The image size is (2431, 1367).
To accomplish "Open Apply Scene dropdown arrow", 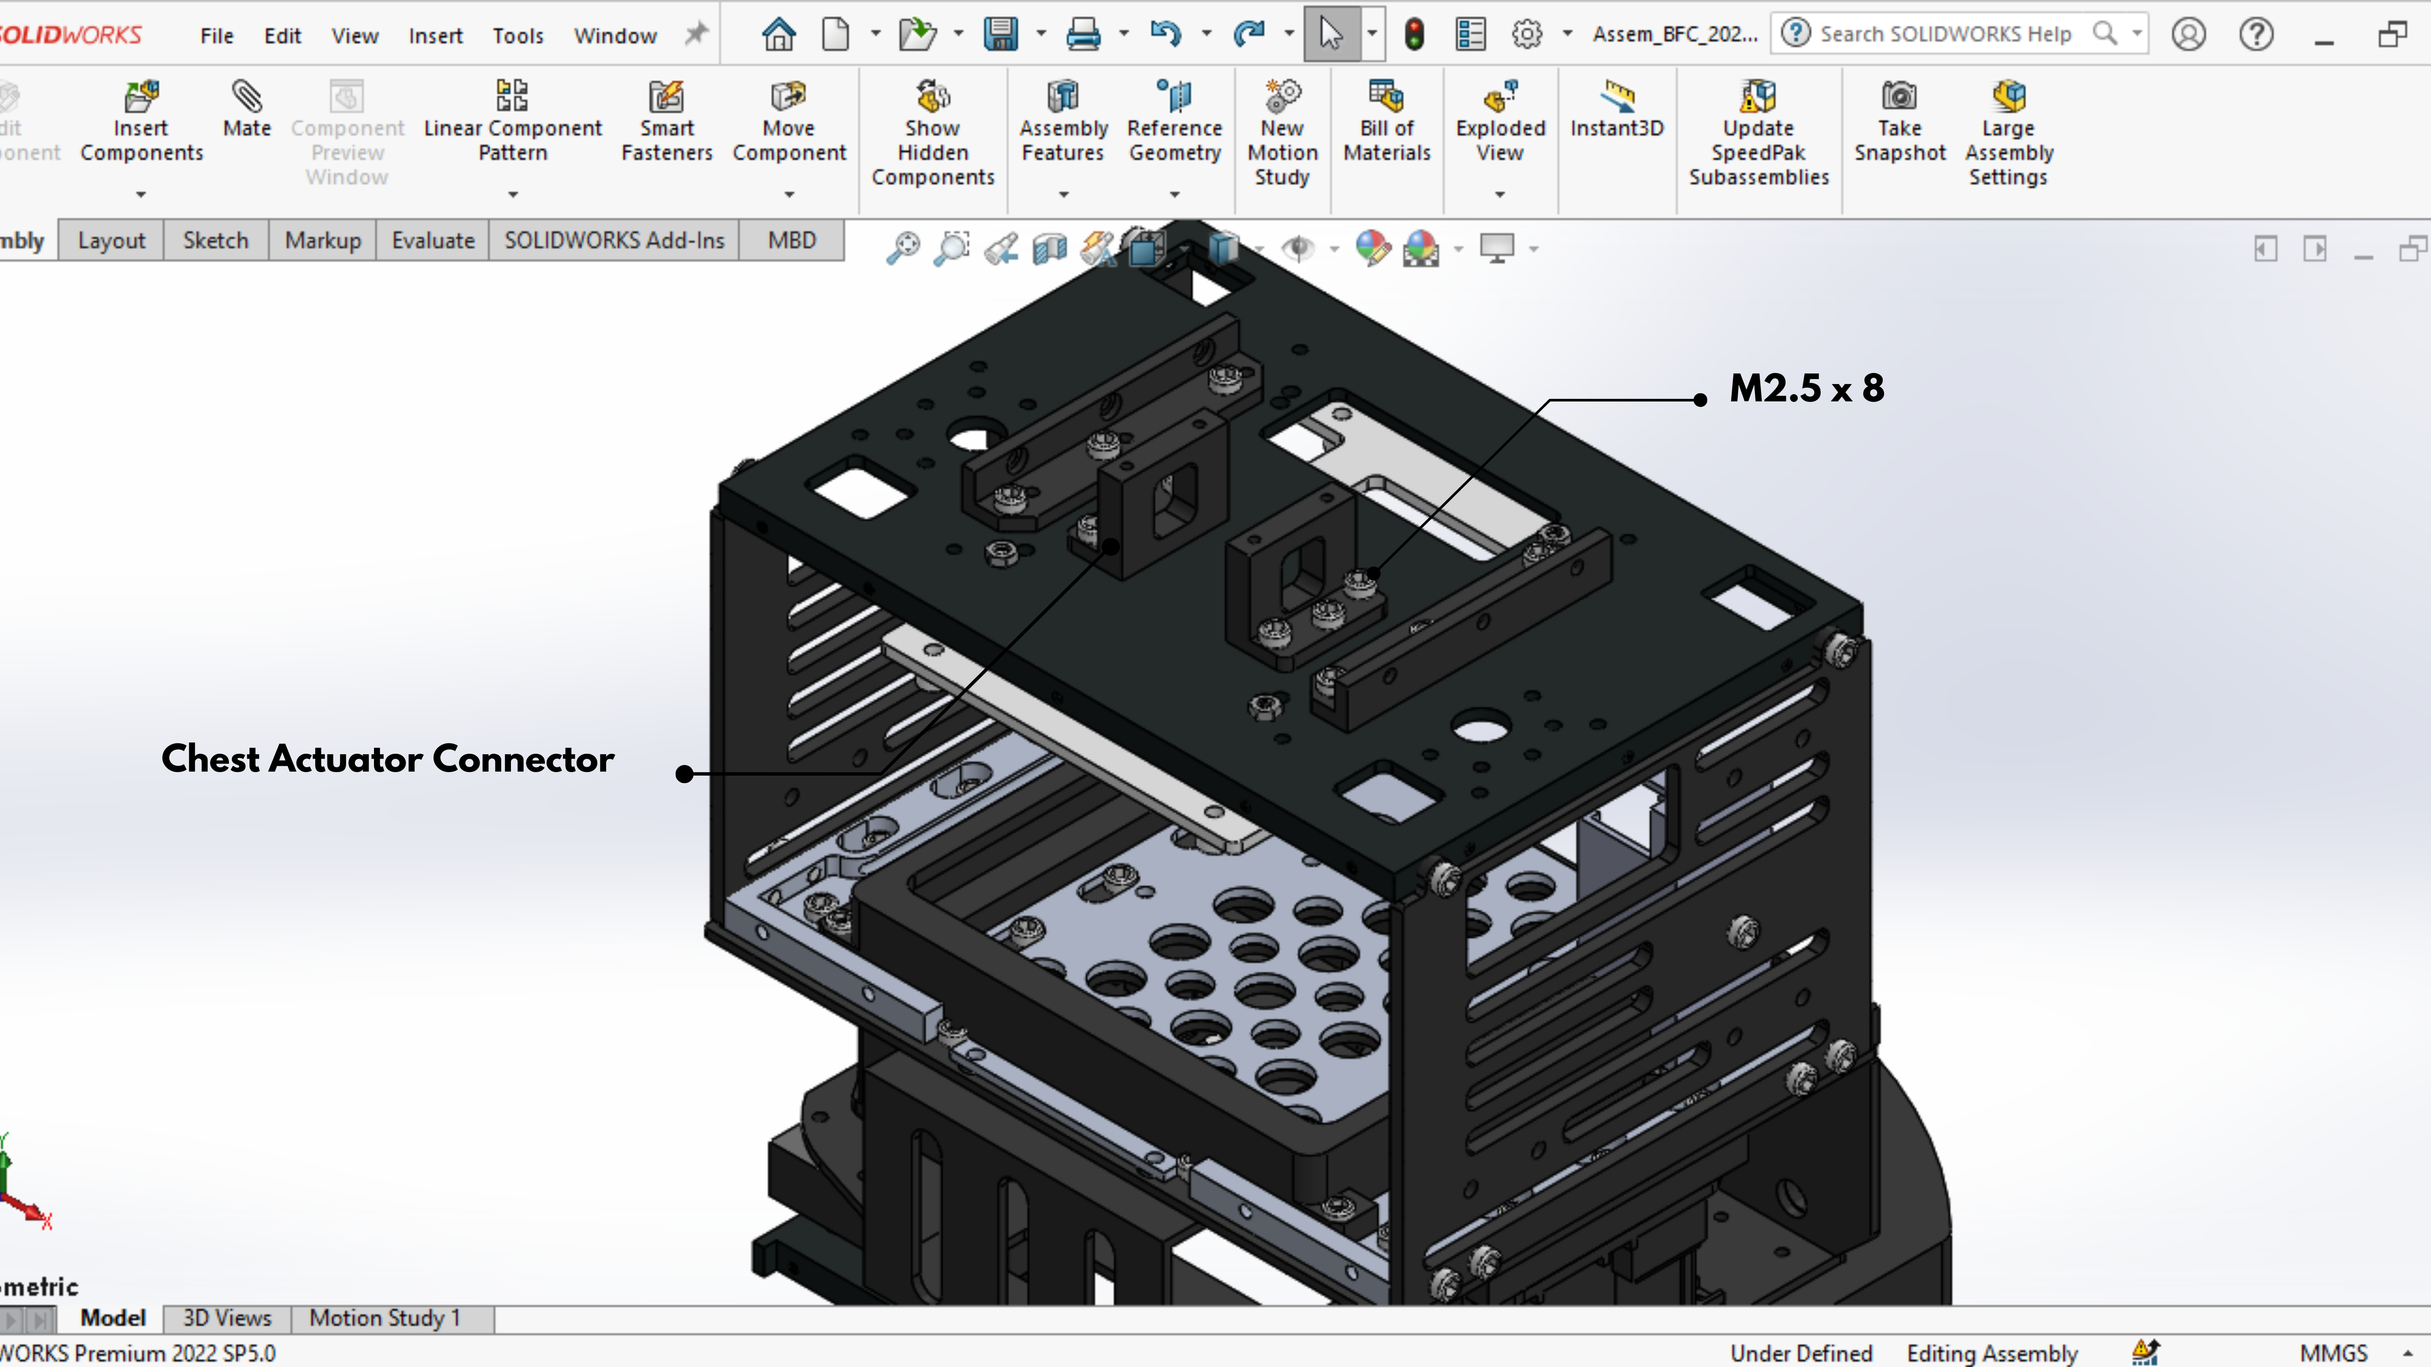I will (x=1458, y=249).
